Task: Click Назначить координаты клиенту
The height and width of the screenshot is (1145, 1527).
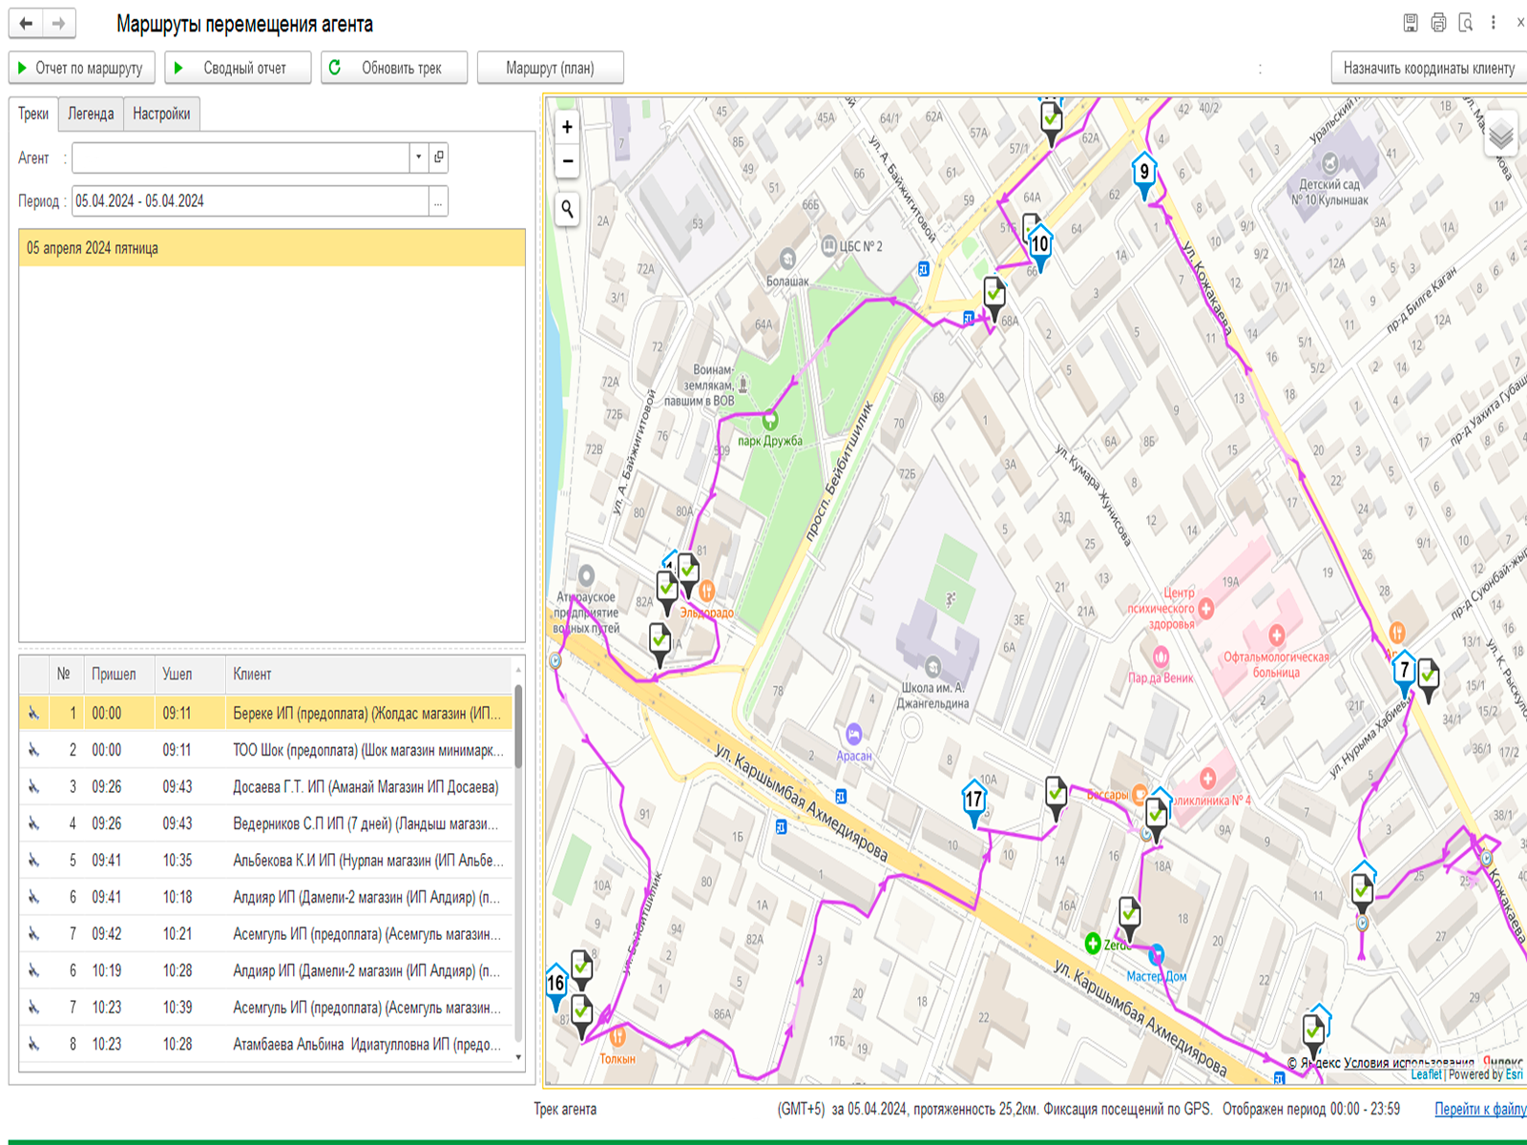Action: tap(1429, 68)
